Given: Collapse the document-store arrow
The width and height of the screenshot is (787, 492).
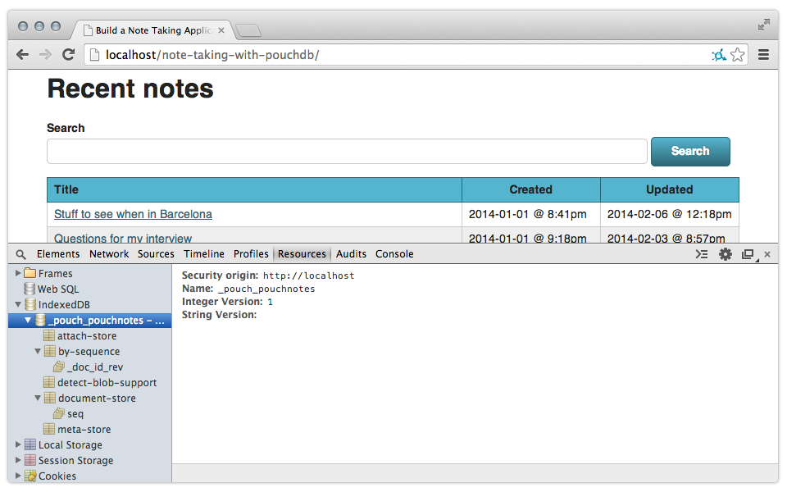Looking at the screenshot, I should click(x=38, y=398).
